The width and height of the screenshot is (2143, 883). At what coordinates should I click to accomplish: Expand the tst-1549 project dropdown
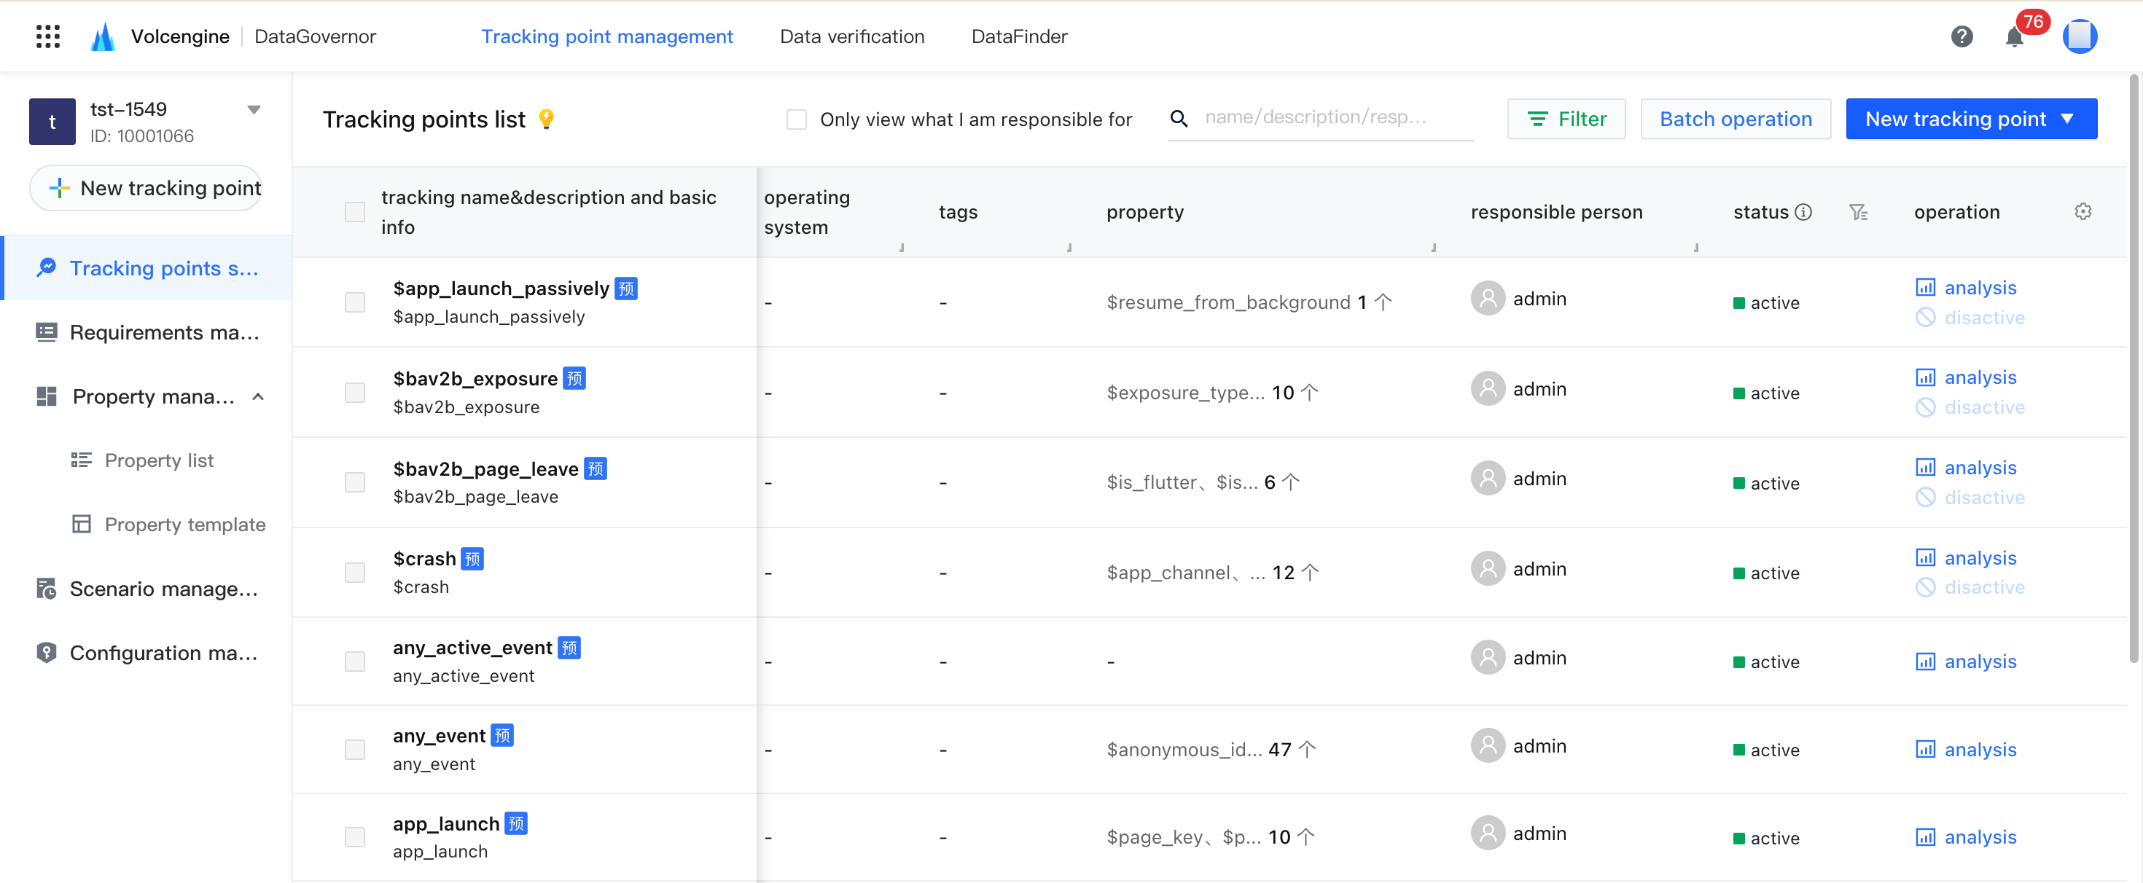coord(254,110)
